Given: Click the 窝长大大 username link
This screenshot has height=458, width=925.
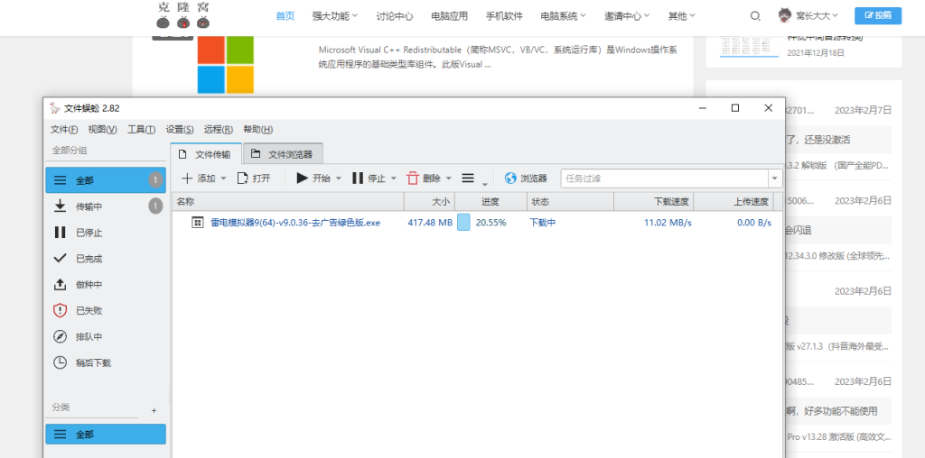Looking at the screenshot, I should (x=814, y=16).
